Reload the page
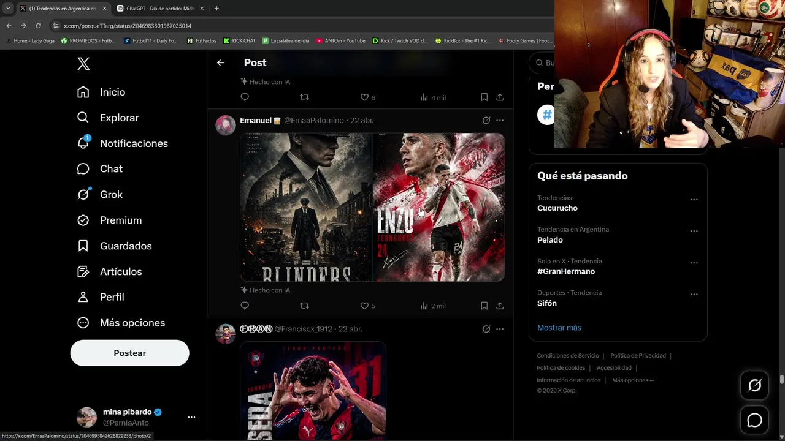The image size is (785, 441). (x=38, y=26)
